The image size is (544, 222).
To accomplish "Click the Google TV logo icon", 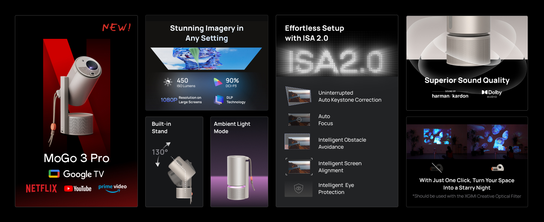I will pyautogui.click(x=54, y=174).
